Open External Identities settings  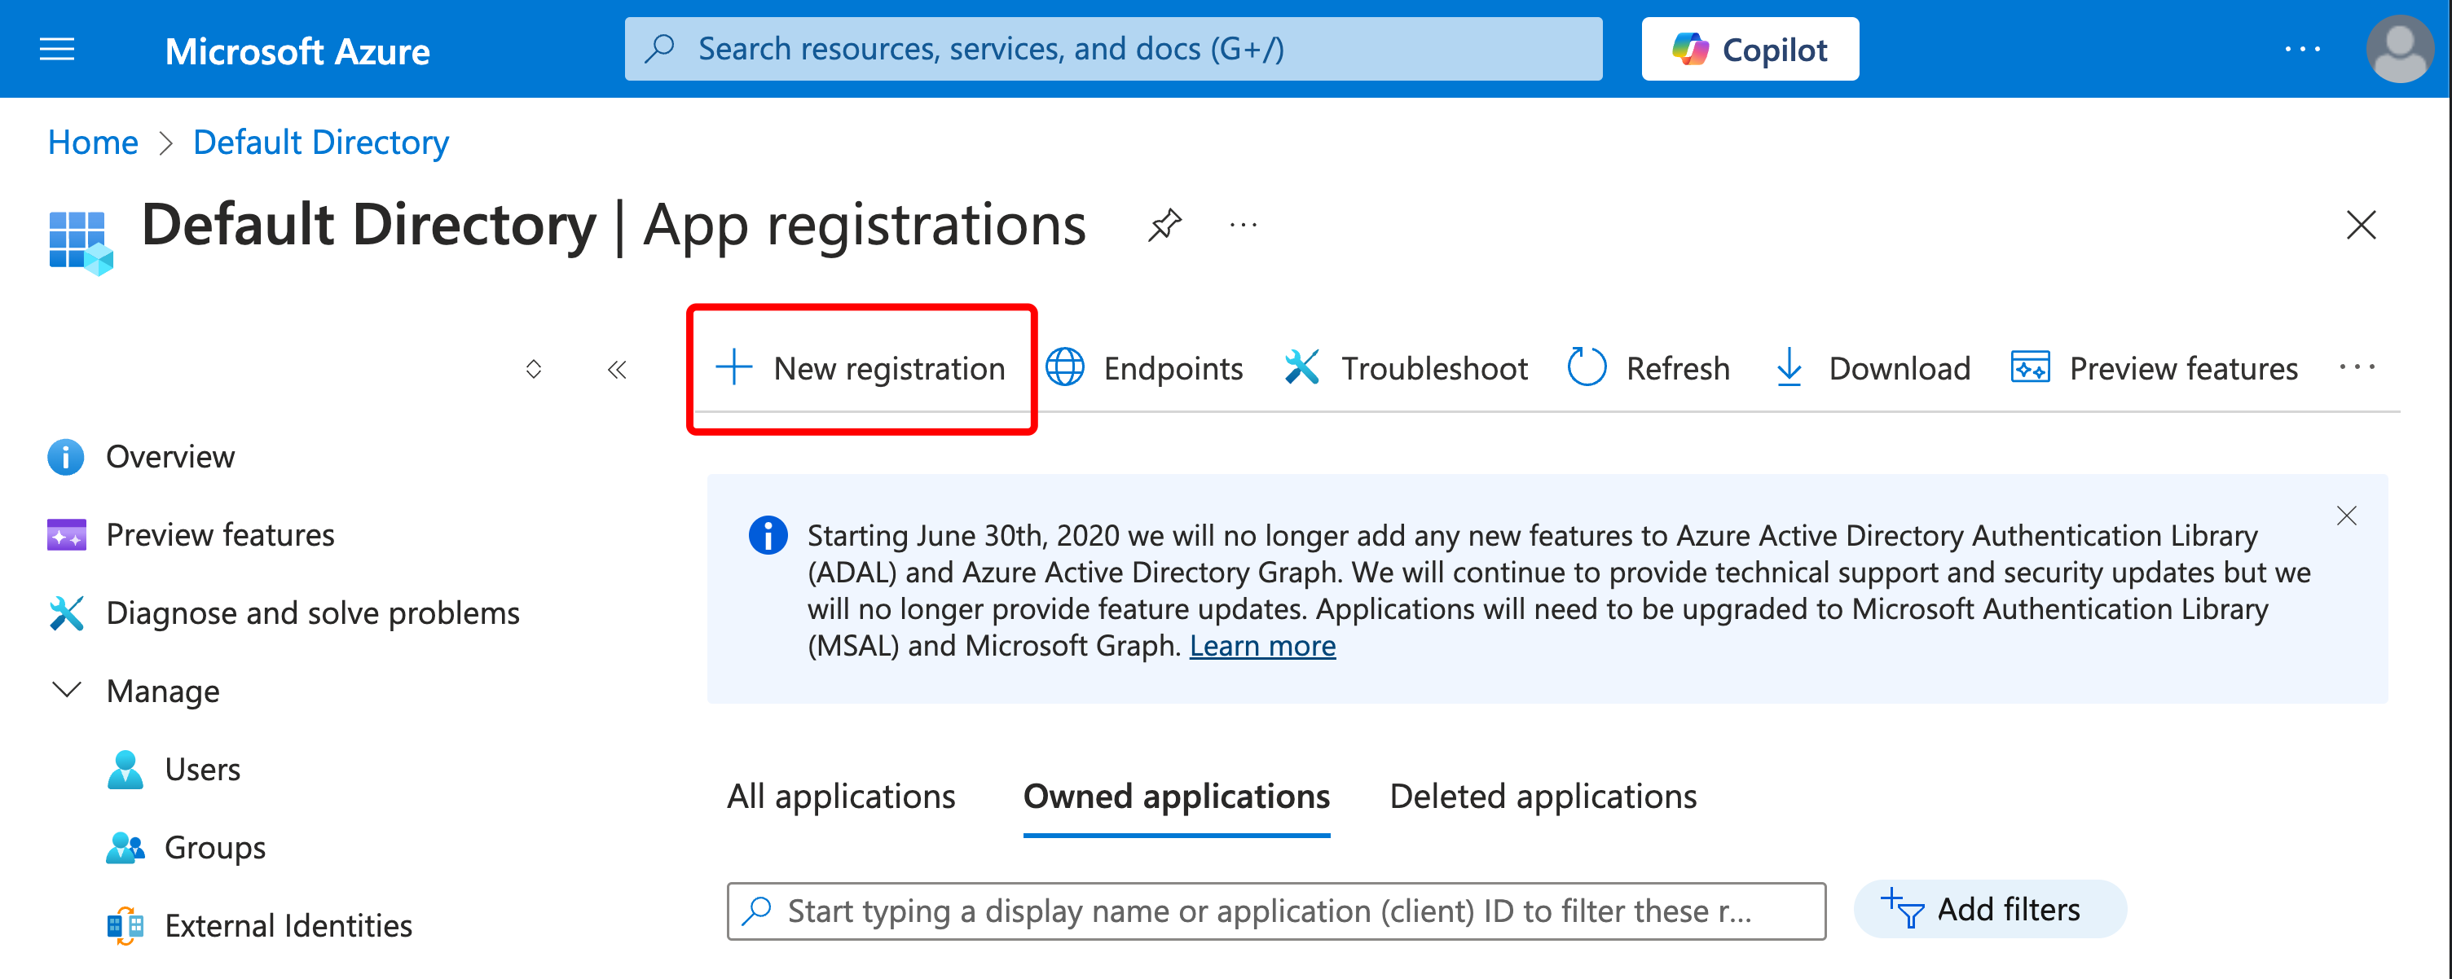[288, 924]
